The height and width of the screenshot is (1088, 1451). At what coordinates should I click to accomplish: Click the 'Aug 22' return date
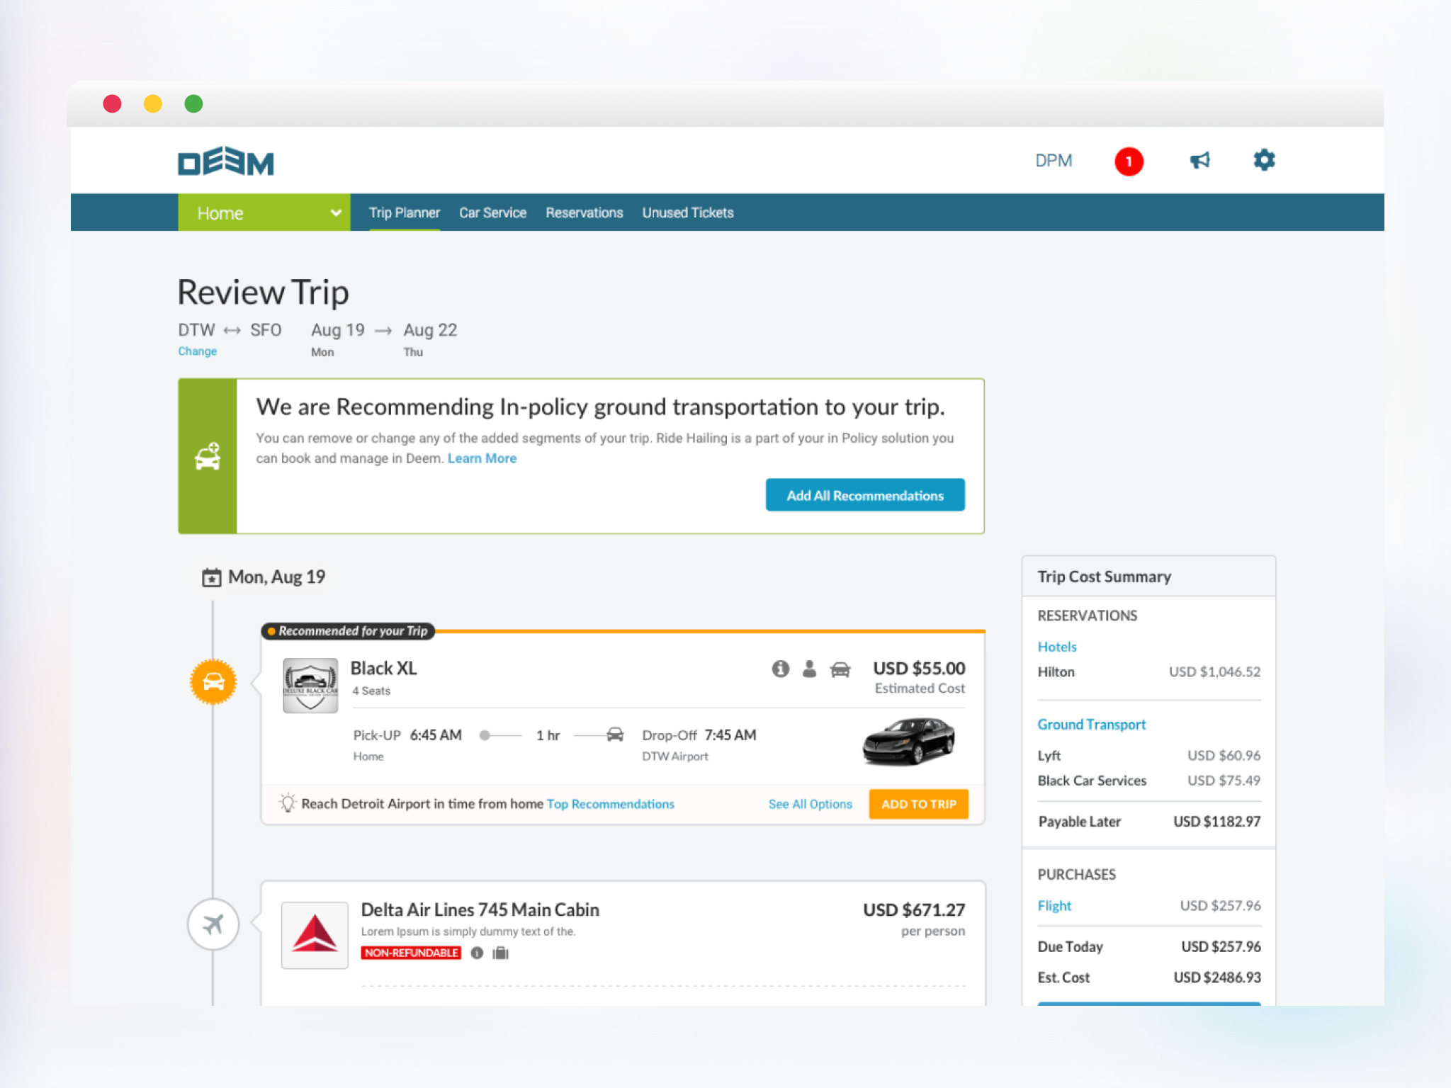point(430,330)
